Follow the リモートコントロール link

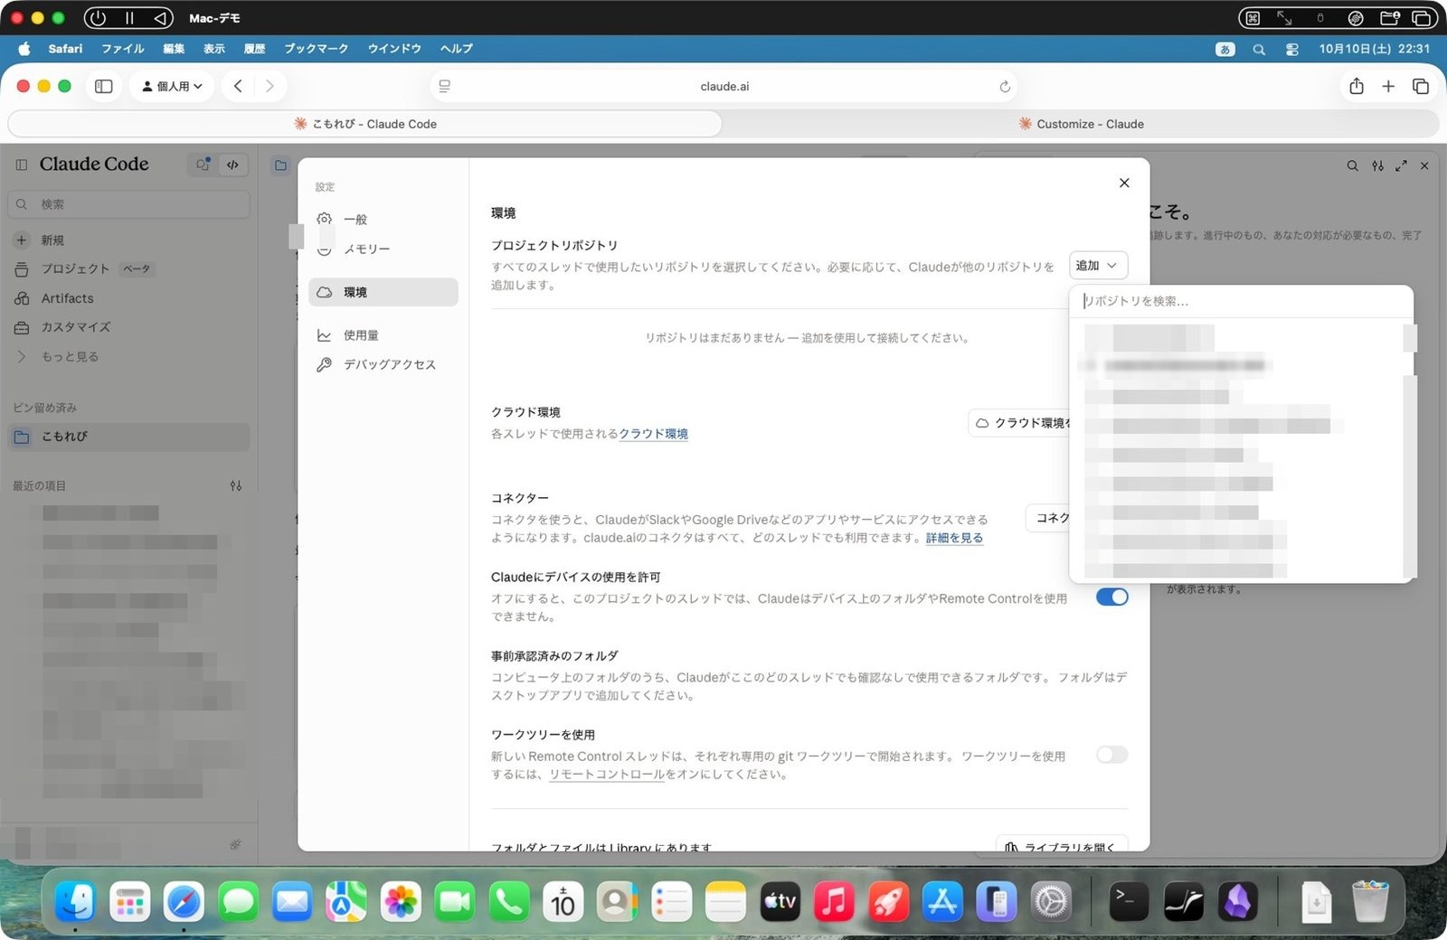606,775
